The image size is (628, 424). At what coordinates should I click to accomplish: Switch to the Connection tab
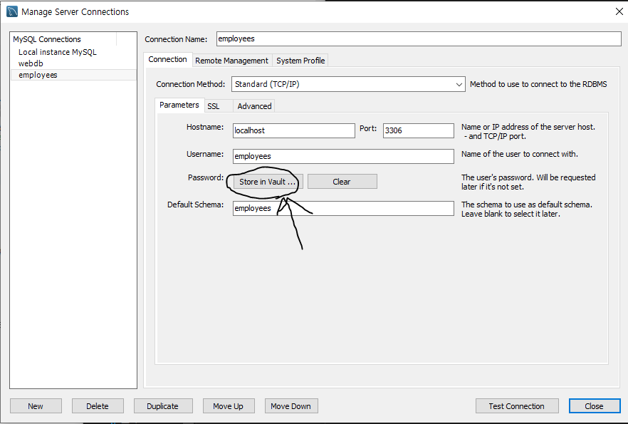pyautogui.click(x=167, y=59)
